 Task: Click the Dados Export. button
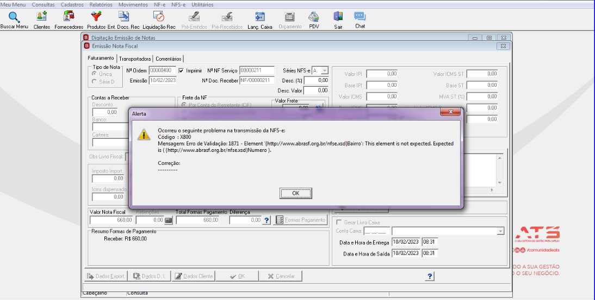pos(106,276)
